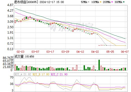131x92 pixels.
Task: Click the 3.68 price axis label
Action: point(10,16)
